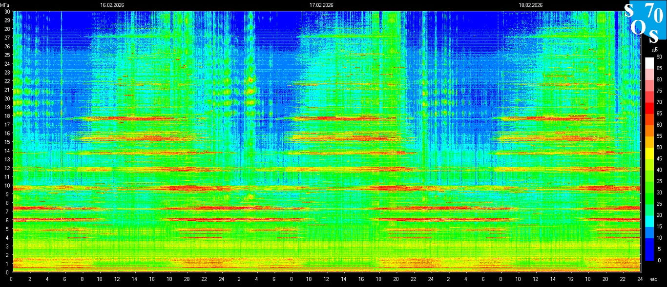Click the 50 value on dB legend

pos(659,147)
